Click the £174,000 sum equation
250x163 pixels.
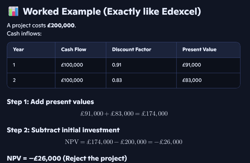point(123,114)
